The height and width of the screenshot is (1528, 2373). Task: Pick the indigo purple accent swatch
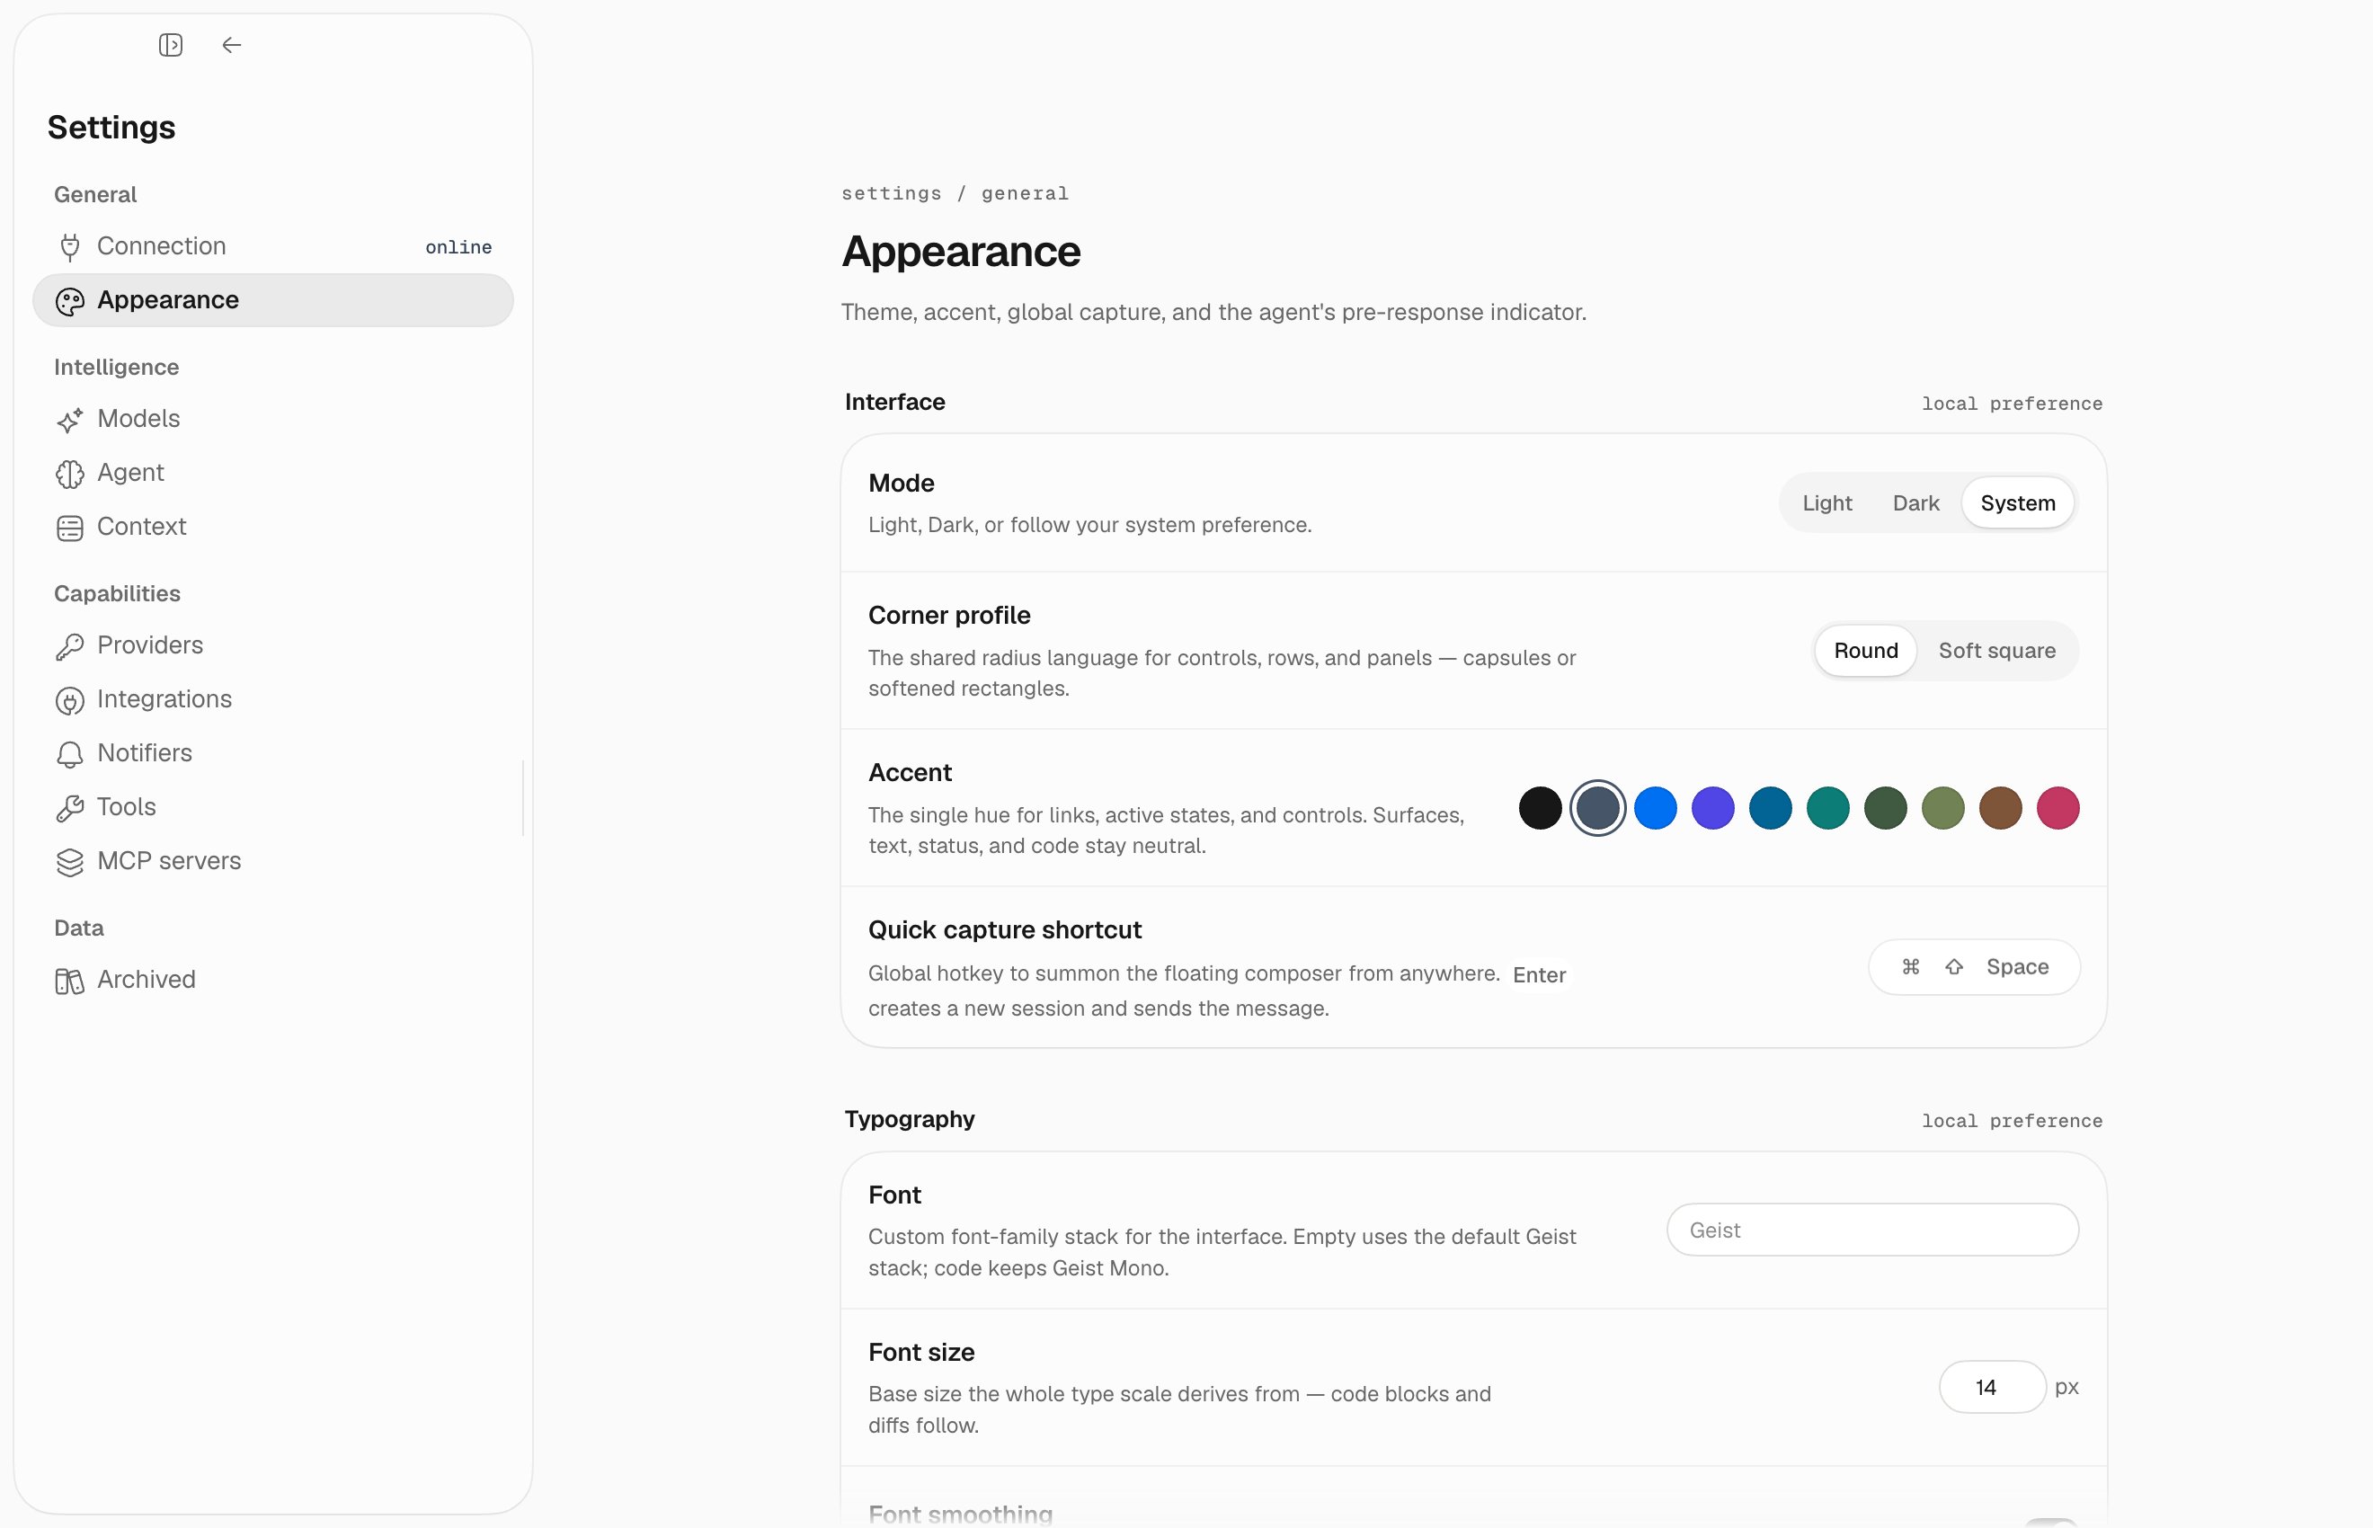[1712, 809]
